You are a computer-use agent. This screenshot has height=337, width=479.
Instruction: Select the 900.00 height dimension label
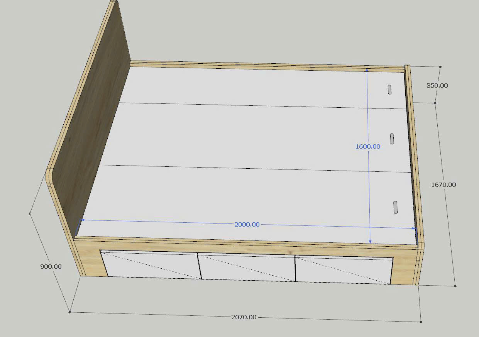pos(51,266)
